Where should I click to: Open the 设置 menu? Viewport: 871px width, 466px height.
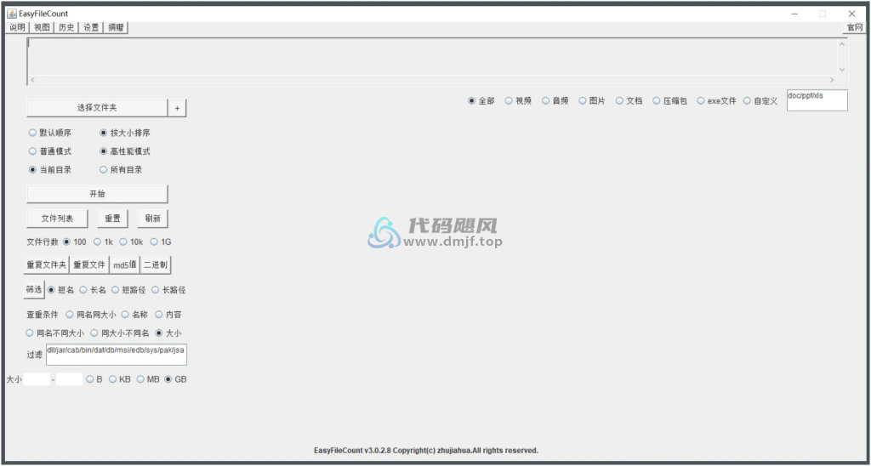point(90,28)
